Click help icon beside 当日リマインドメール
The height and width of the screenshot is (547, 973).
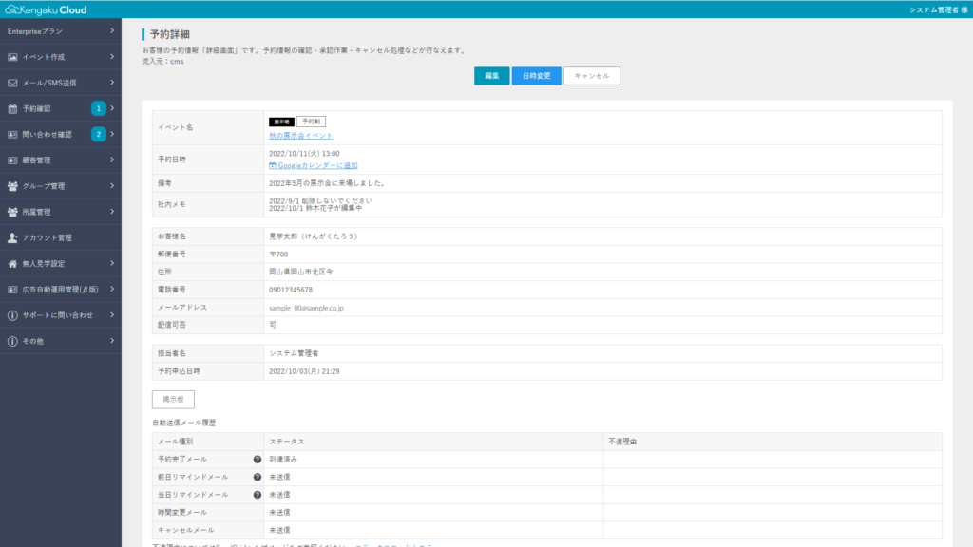pos(257,495)
